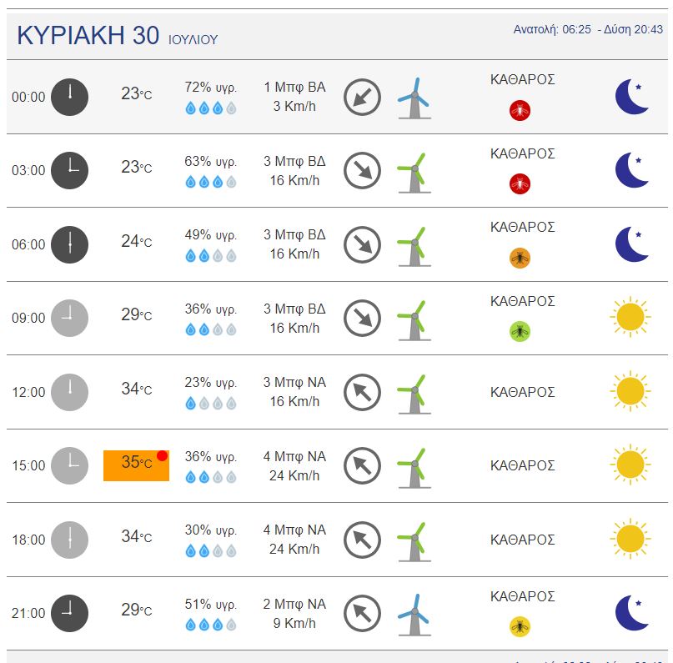Click the sun icon at 12:00
The image size is (673, 663).
tap(630, 392)
